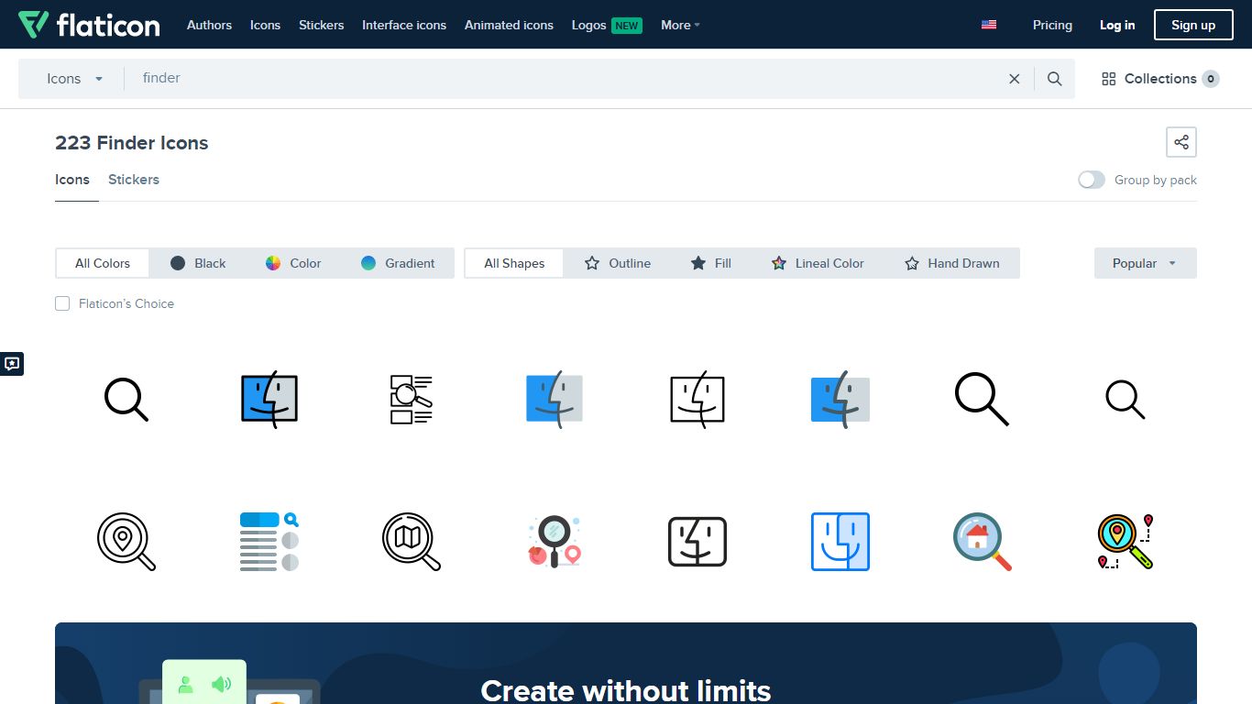This screenshot has height=704, width=1252.
Task: Switch to the Stickers results tab
Action: [134, 180]
